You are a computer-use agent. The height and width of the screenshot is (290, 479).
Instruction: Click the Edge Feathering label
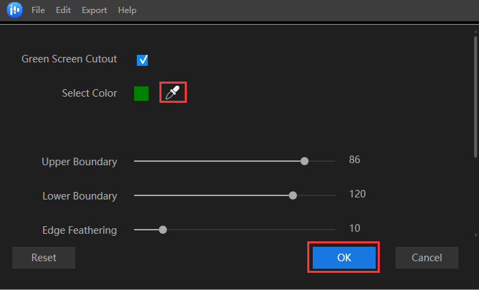pos(80,230)
